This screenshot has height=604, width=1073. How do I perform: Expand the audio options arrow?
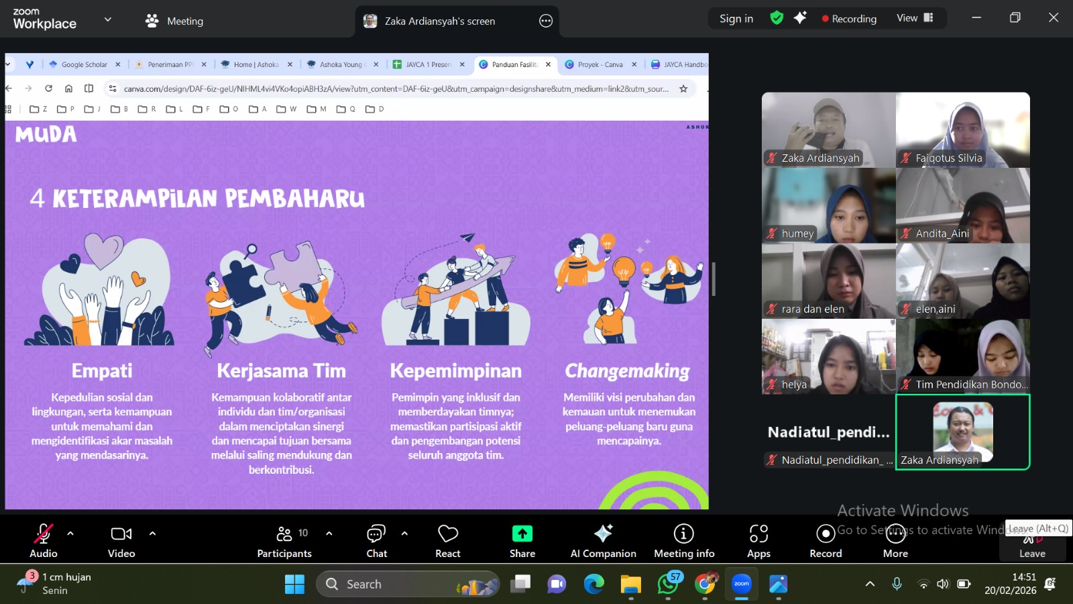(70, 534)
